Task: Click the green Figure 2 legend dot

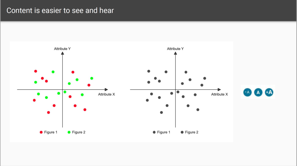Action: point(69,132)
